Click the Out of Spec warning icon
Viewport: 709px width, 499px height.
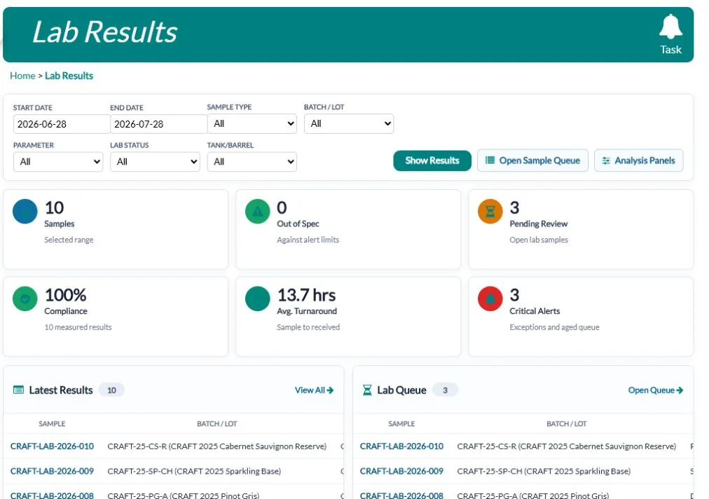coord(257,211)
